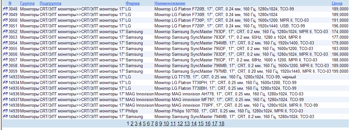Open the icon beside item 14935

(x=5, y=88)
